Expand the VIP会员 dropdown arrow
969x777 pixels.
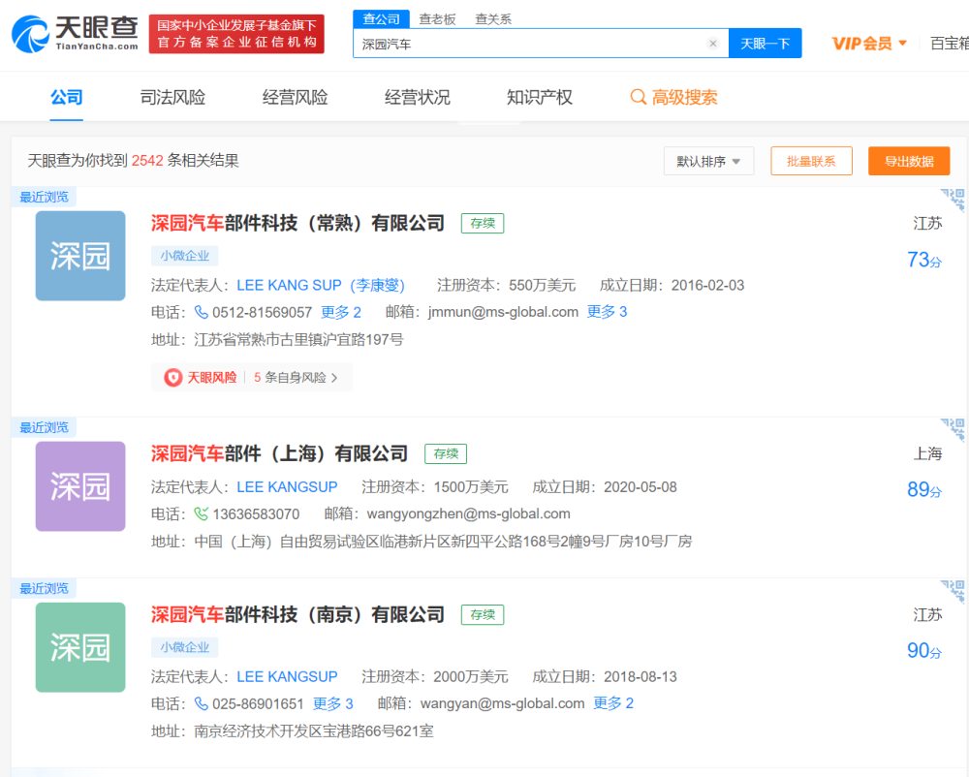tap(903, 44)
